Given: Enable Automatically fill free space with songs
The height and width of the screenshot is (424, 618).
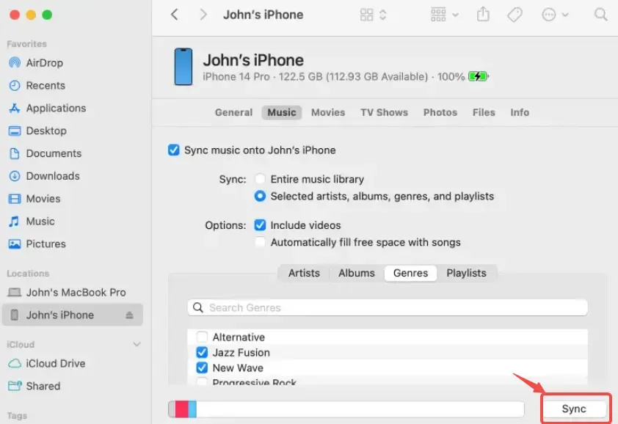Looking at the screenshot, I should (260, 243).
